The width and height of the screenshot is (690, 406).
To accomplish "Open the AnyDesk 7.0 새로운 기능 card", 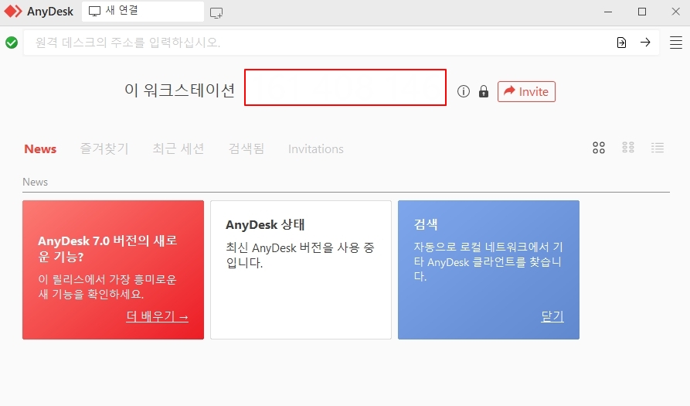I will [x=113, y=269].
